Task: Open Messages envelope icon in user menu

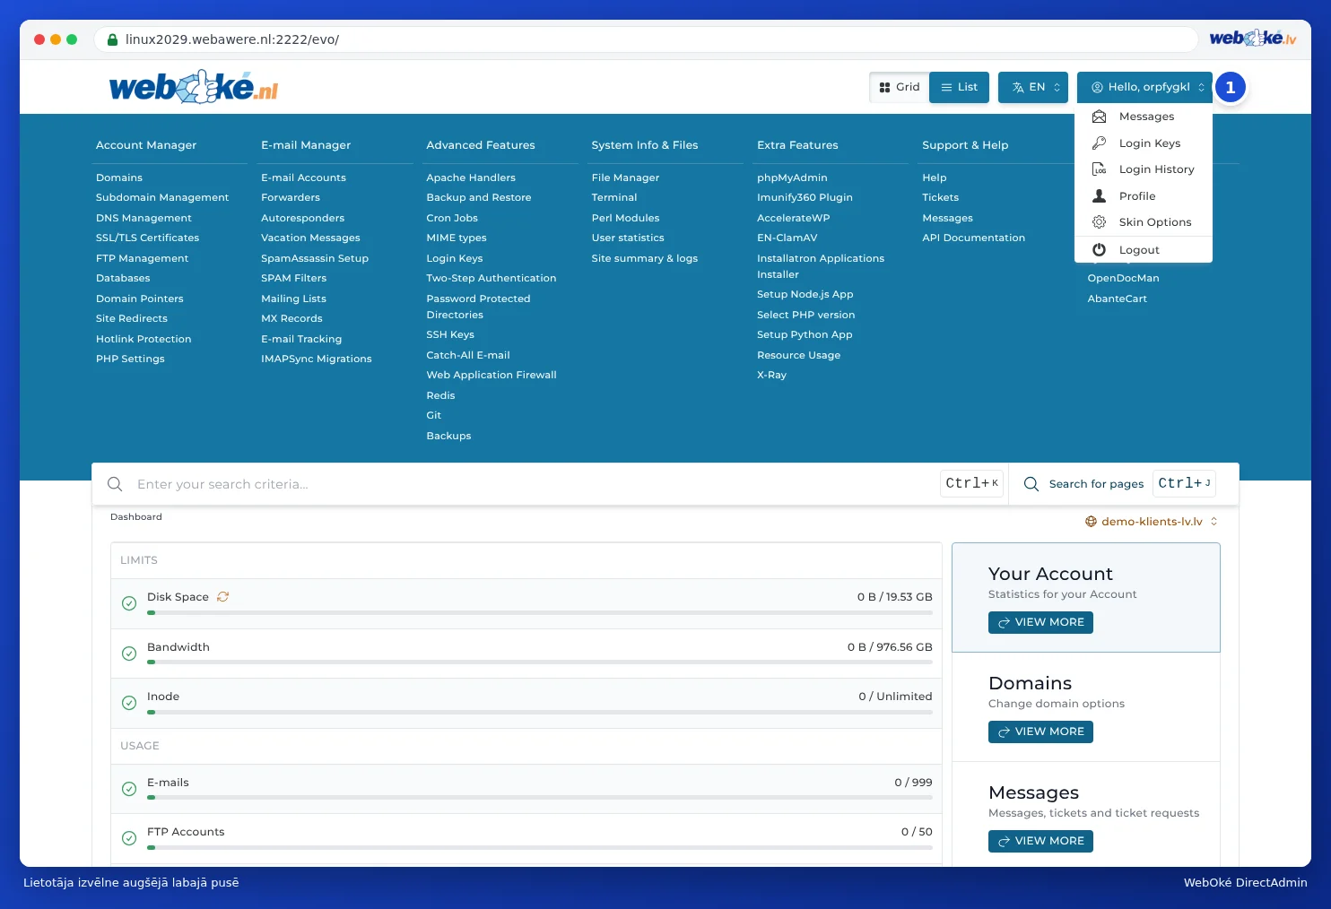Action: (x=1099, y=117)
